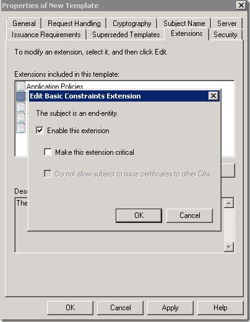Switch to the Cryptography tab
Viewport: 250px width, 322px height.
132,24
